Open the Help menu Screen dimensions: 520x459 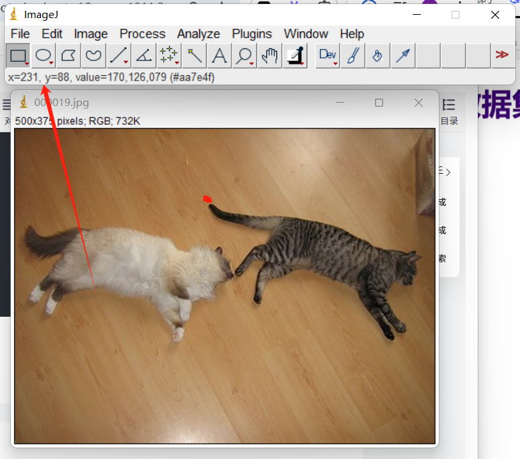352,34
